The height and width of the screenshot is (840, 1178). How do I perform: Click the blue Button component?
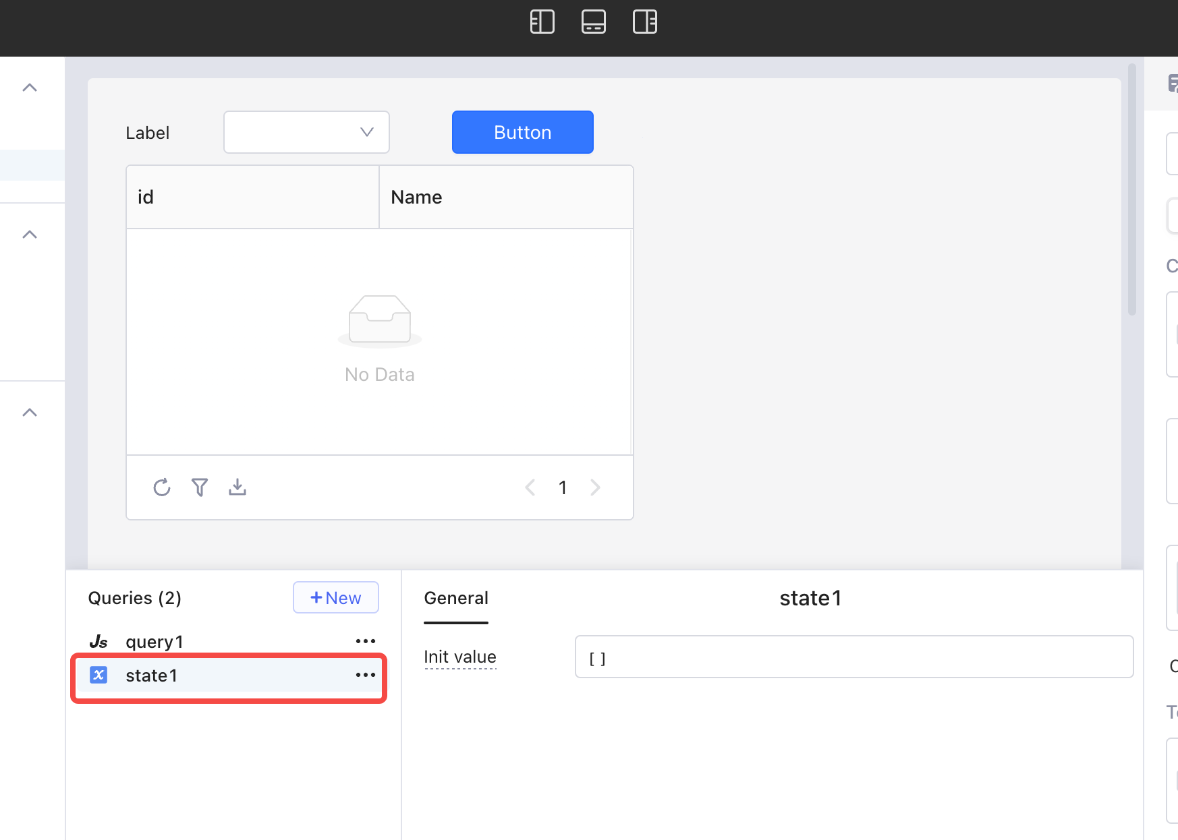click(522, 132)
